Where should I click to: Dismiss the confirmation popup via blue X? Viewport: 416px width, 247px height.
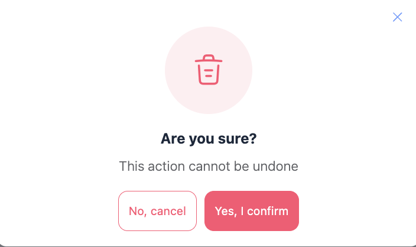[x=398, y=17]
